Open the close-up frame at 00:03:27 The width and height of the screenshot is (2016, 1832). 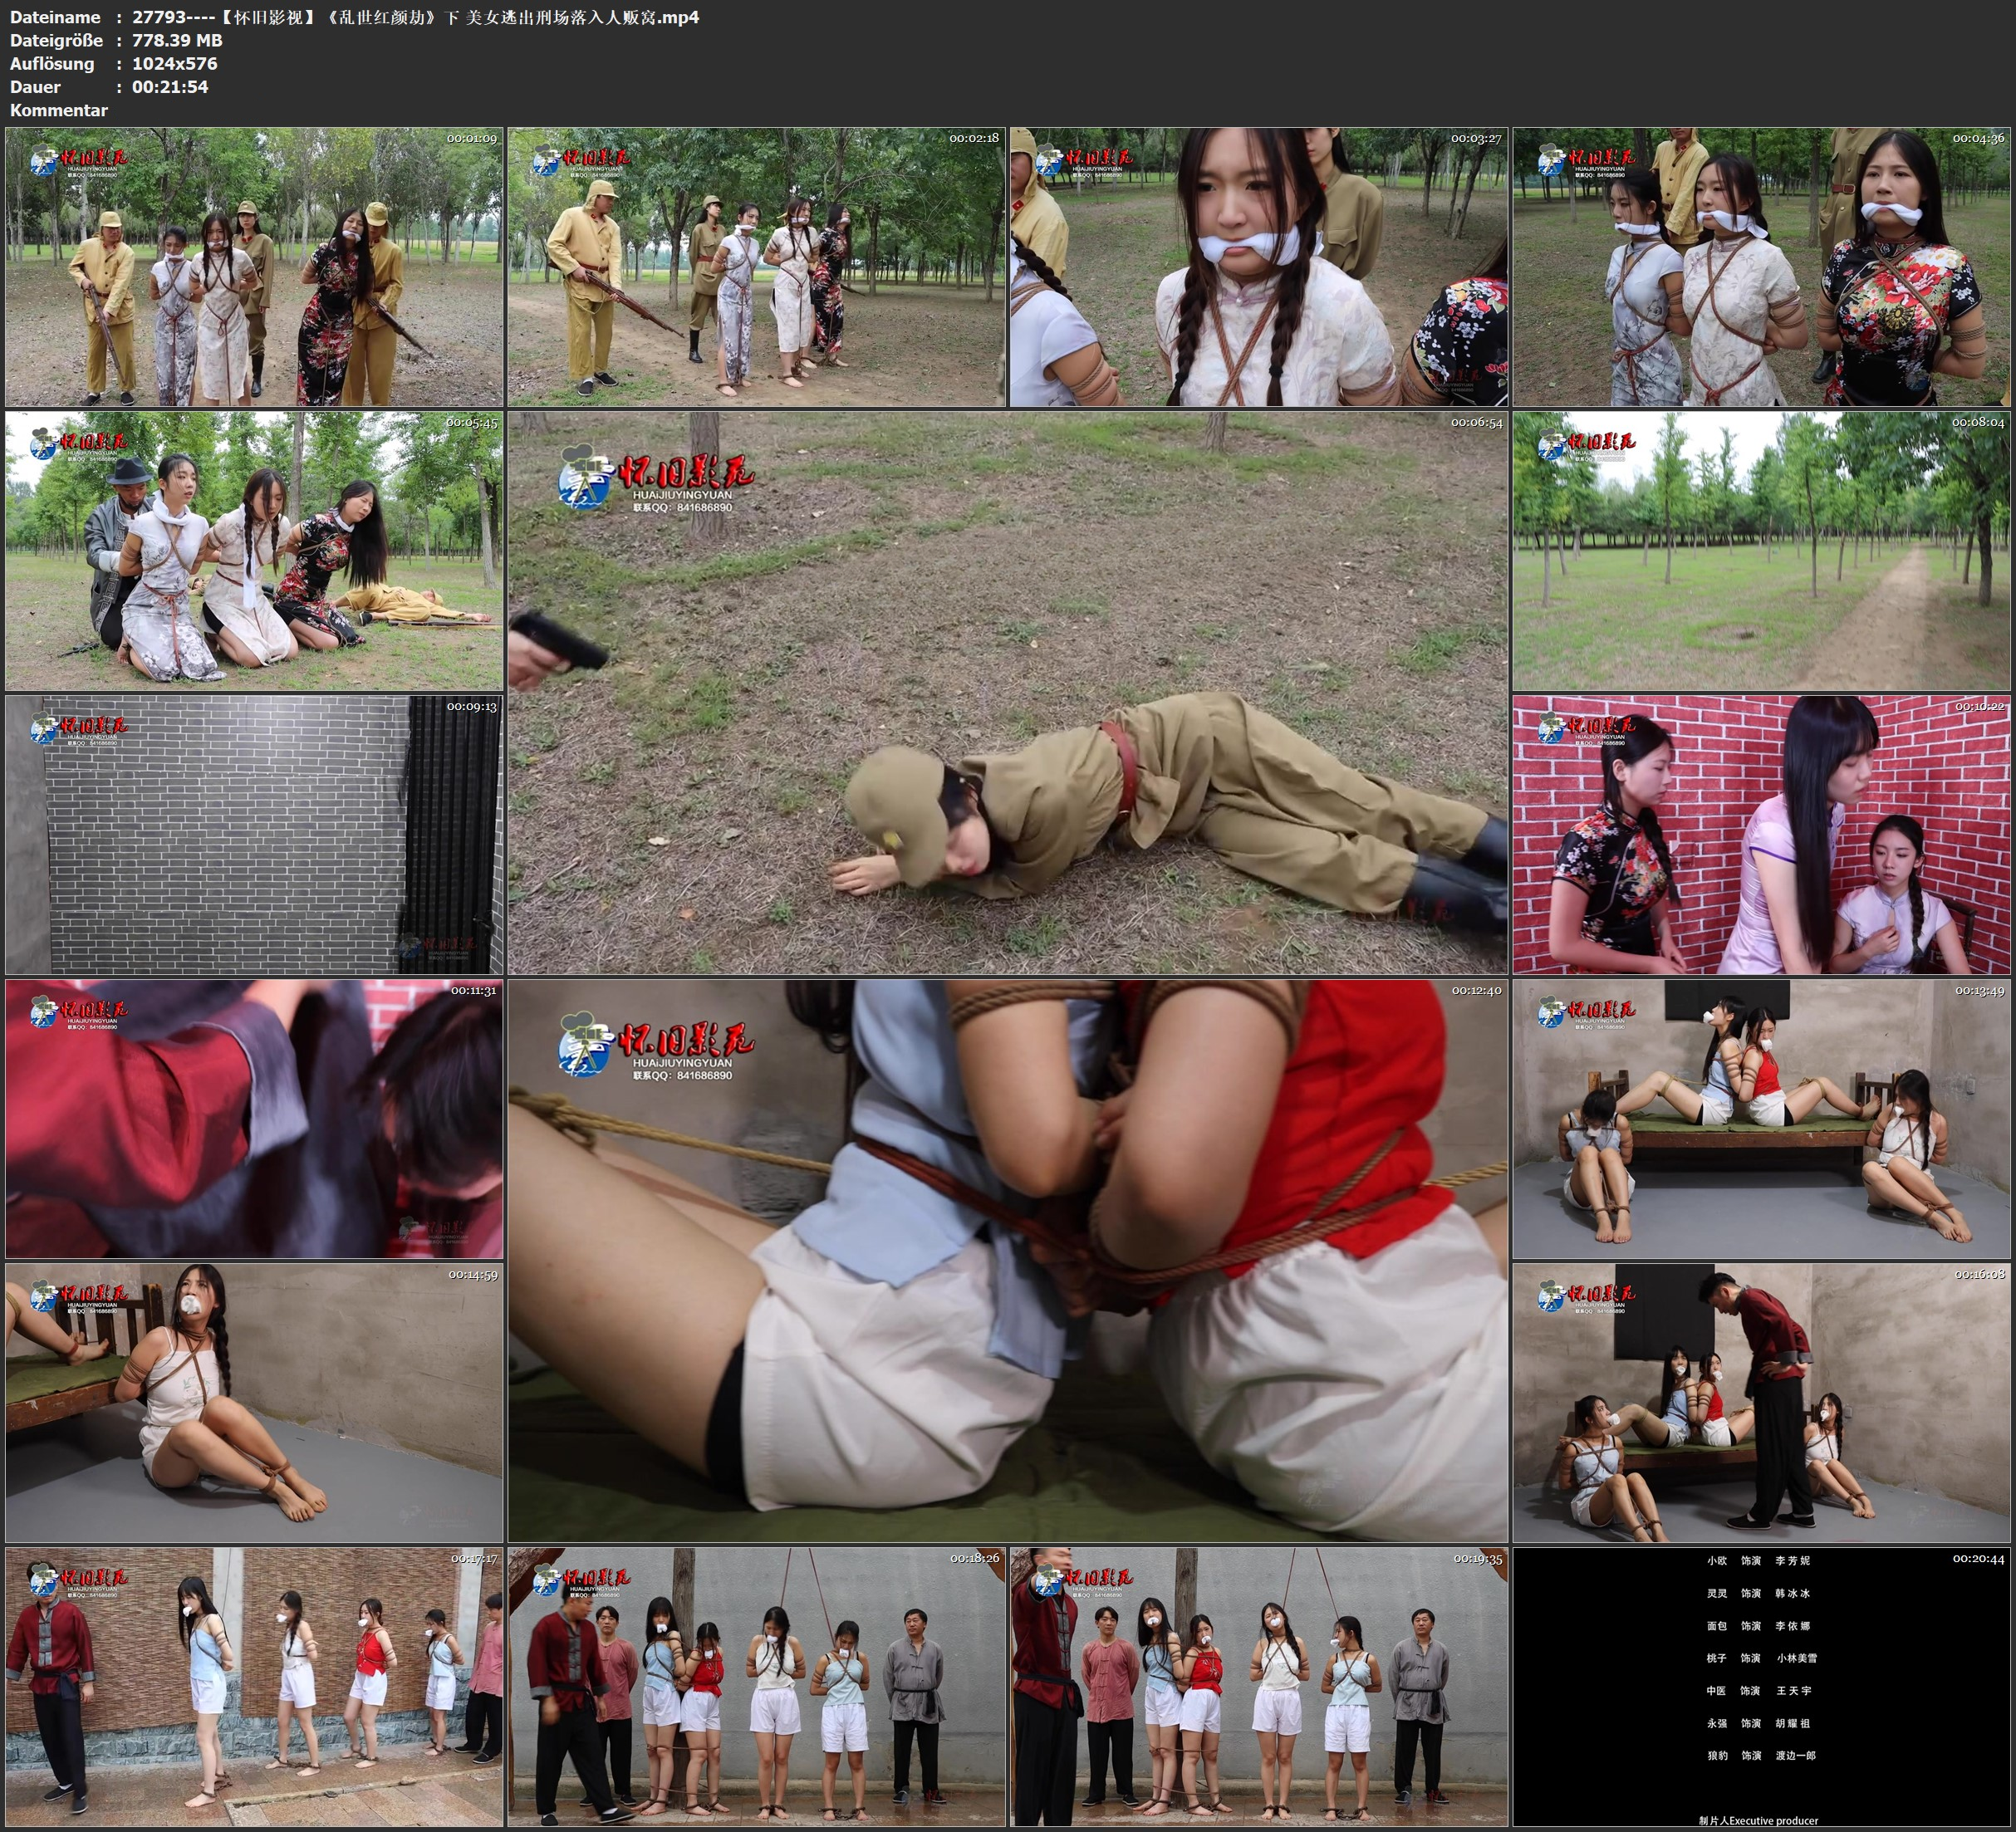coord(1258,266)
